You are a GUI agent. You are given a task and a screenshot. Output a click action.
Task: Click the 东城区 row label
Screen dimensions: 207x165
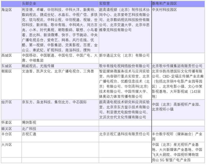[x=11, y=66]
